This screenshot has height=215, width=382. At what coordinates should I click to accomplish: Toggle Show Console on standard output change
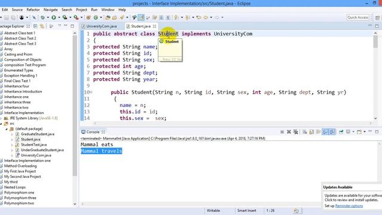[x=325, y=132]
